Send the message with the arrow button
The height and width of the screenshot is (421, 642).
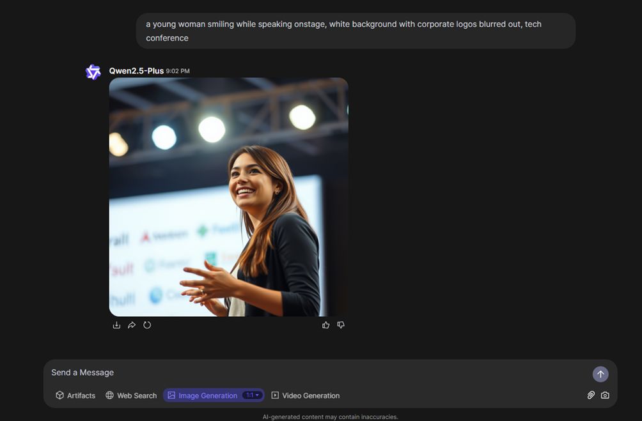(600, 374)
